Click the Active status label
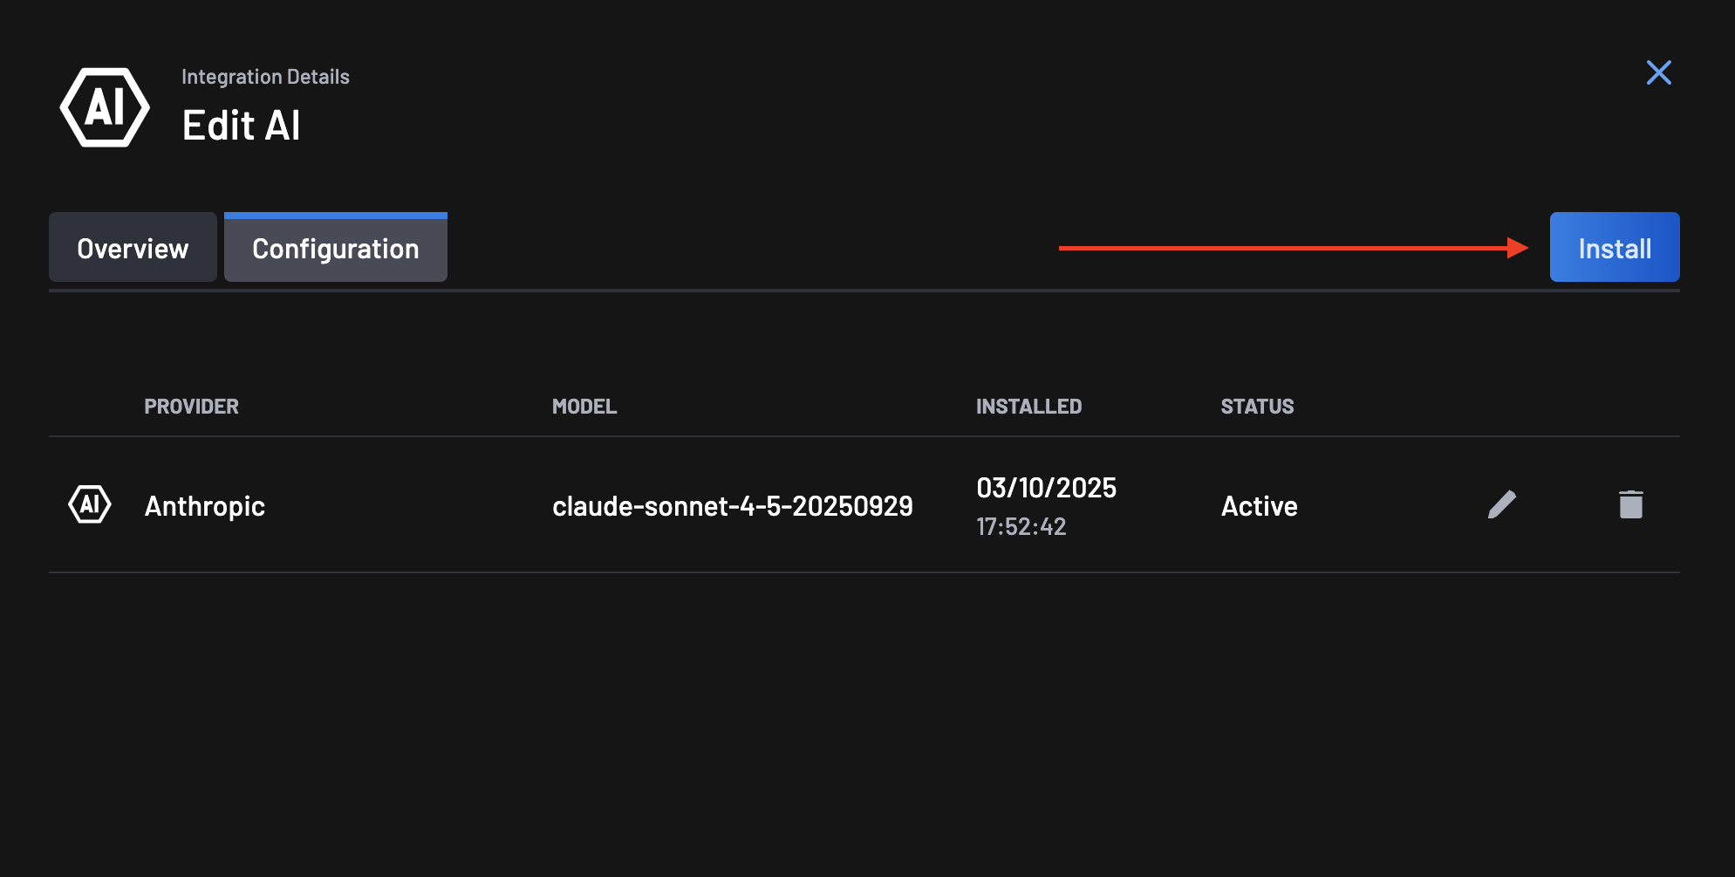1735x877 pixels. tap(1259, 505)
